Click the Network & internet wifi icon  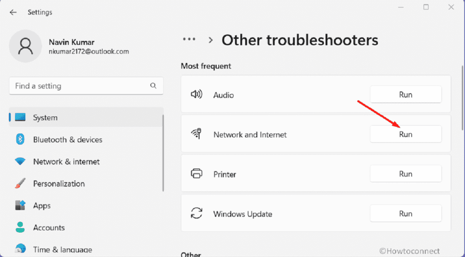click(20, 161)
